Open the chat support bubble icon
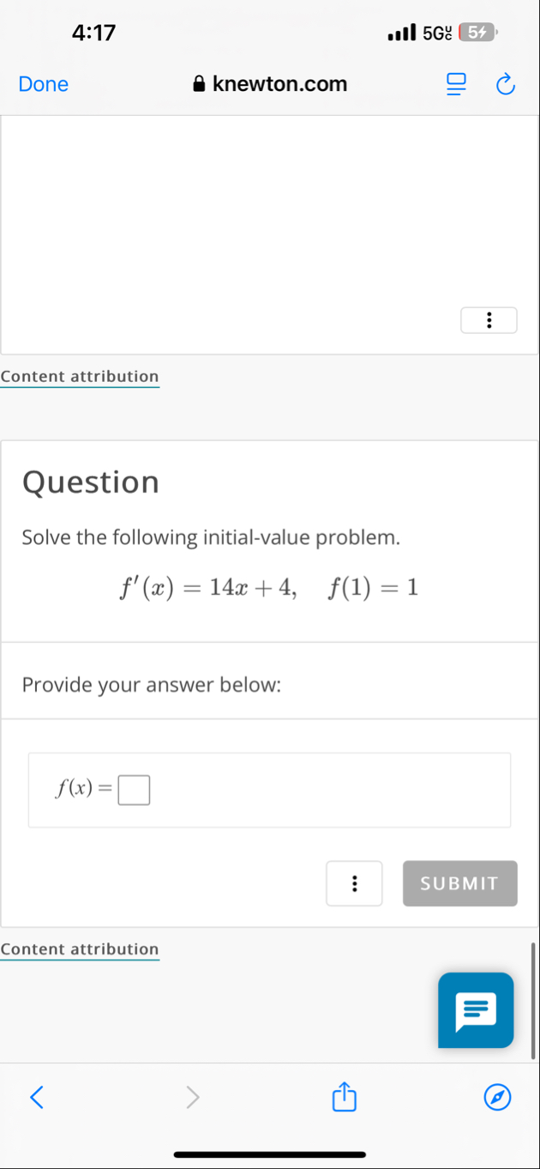 [x=476, y=1010]
